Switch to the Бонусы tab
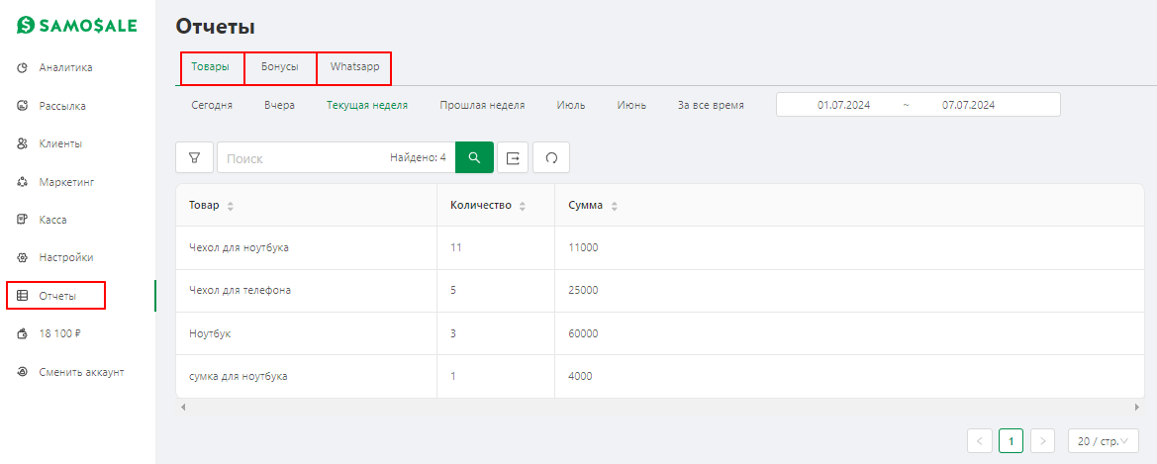Image resolution: width=1157 pixels, height=464 pixels. 280,67
